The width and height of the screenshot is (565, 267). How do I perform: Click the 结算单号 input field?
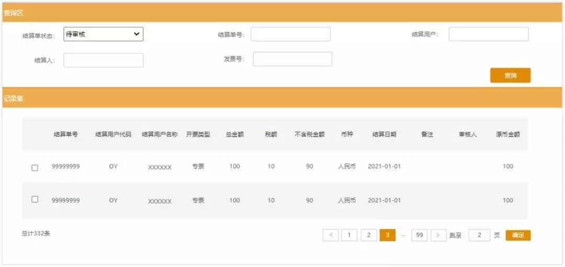tap(290, 34)
